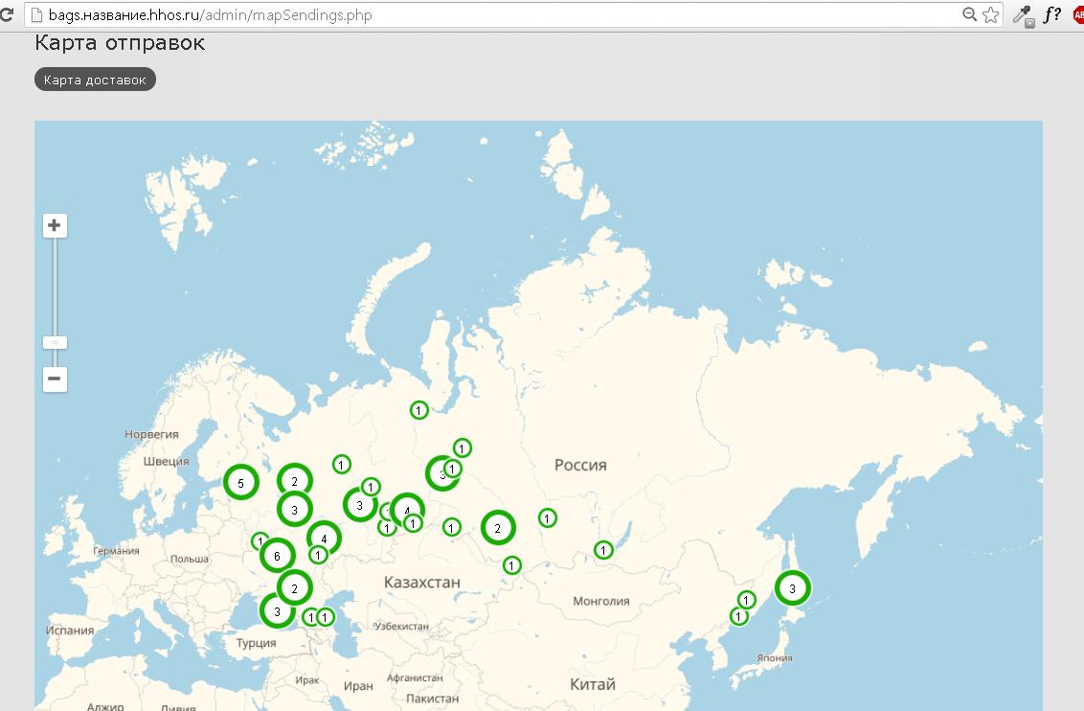Open the 2 cluster right beside the 5 cluster

click(x=295, y=481)
